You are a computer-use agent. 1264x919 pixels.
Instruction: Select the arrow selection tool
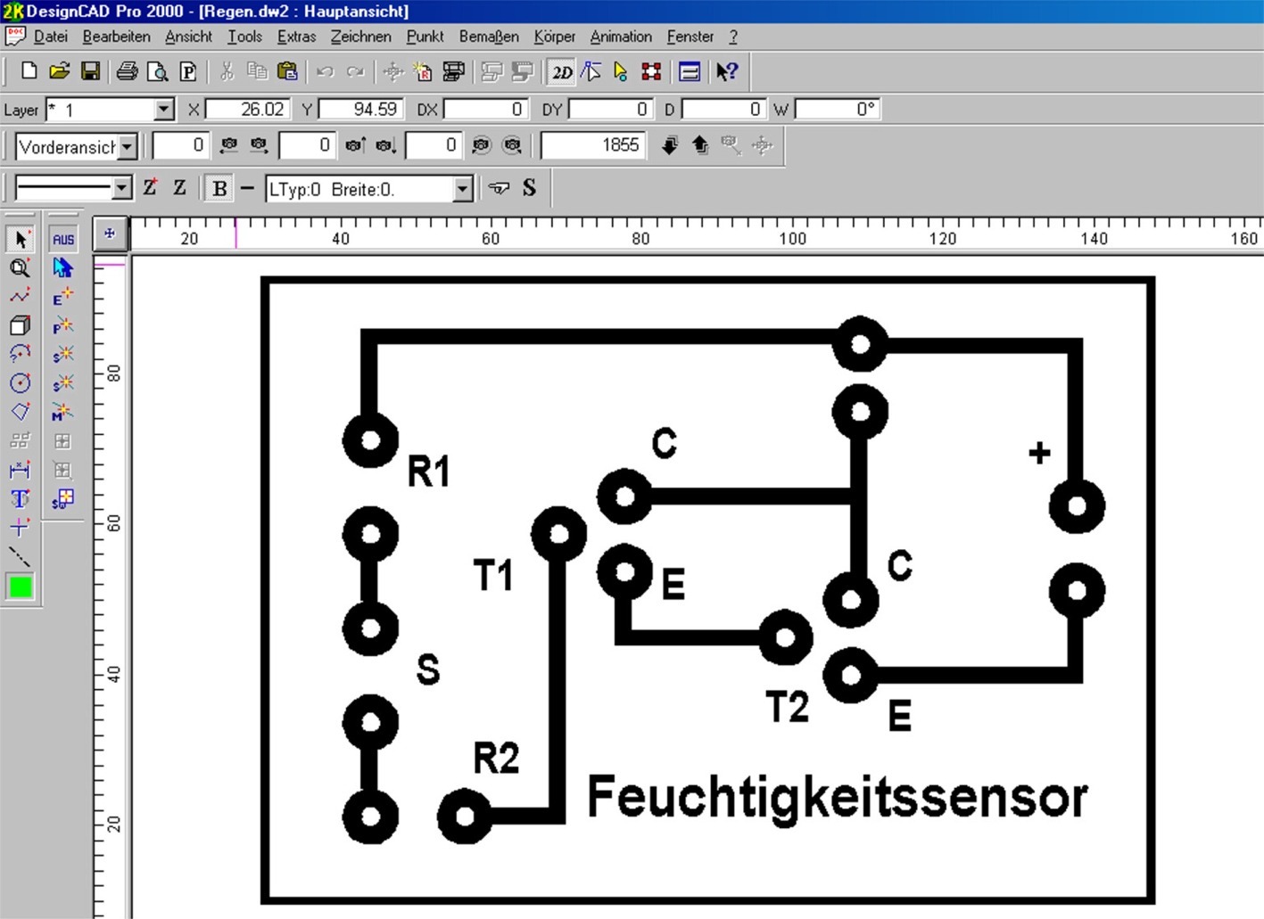tap(20, 239)
